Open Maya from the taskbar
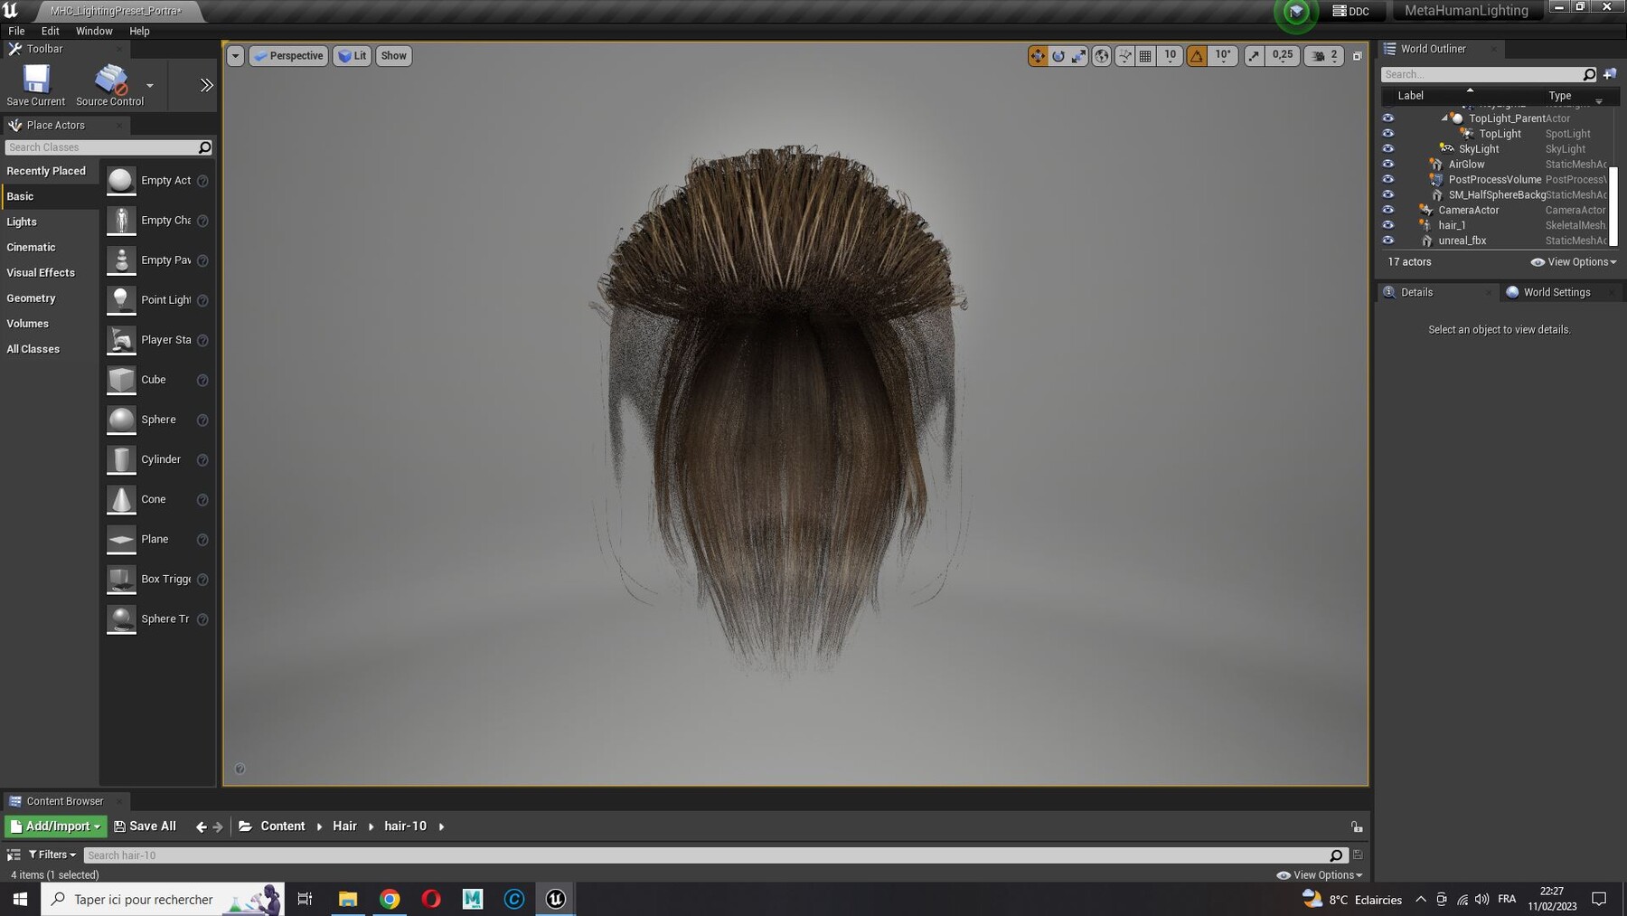1627x916 pixels. pyautogui.click(x=473, y=899)
